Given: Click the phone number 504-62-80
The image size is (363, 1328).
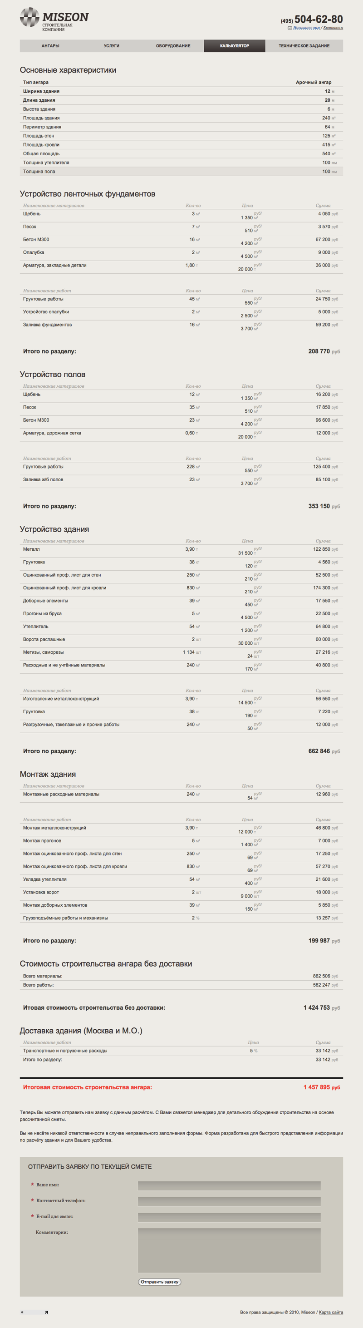Looking at the screenshot, I should click(318, 20).
